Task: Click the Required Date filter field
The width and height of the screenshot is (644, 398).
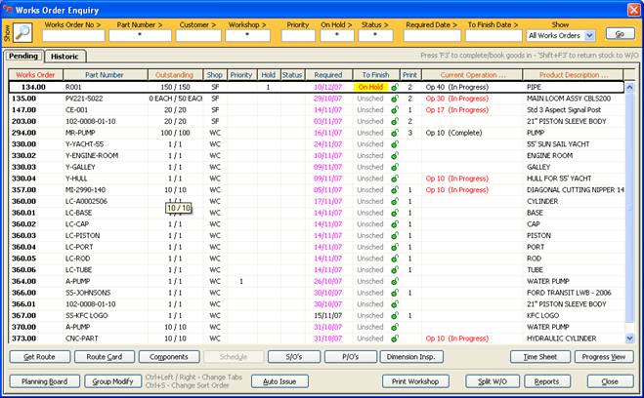Action: pos(432,36)
